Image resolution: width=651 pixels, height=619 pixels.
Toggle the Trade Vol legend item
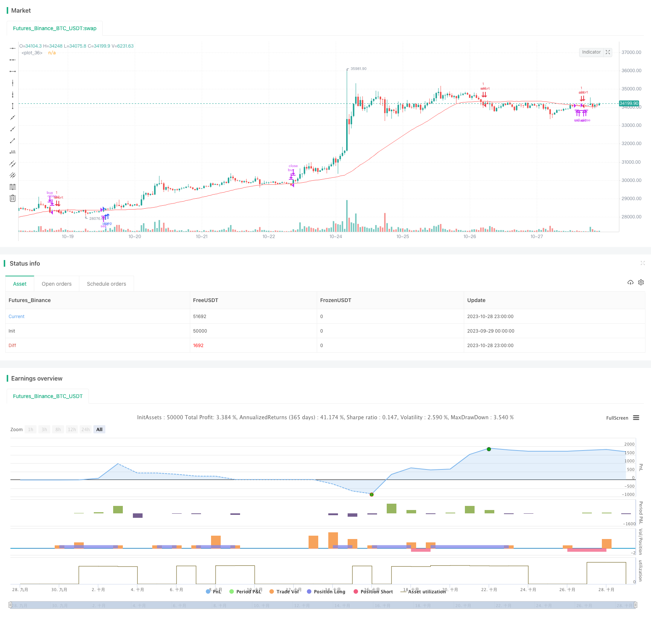tap(284, 591)
